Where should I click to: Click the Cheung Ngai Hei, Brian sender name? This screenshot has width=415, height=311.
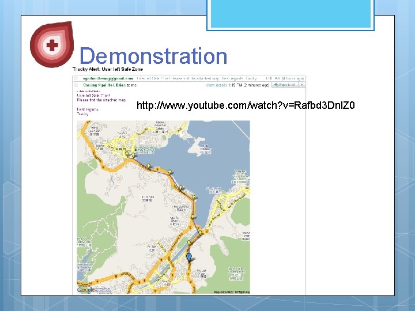(104, 85)
